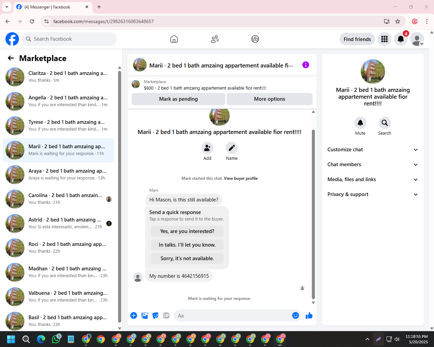Image resolution: width=434 pixels, height=347 pixels.
Task: Open the account profile avatar menu
Action: (417, 39)
